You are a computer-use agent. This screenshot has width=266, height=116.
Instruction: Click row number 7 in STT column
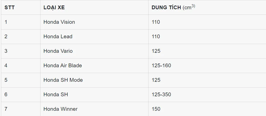6,109
